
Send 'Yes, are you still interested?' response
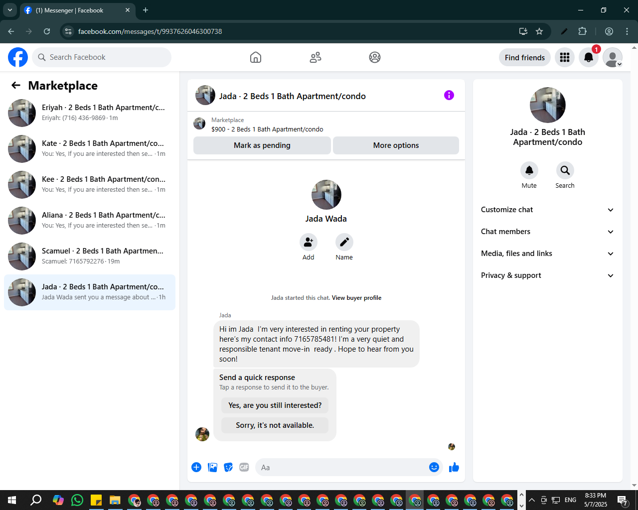[275, 405]
